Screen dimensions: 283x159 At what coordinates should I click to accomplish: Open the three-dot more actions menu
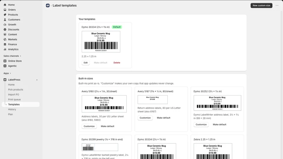click(x=277, y=5)
